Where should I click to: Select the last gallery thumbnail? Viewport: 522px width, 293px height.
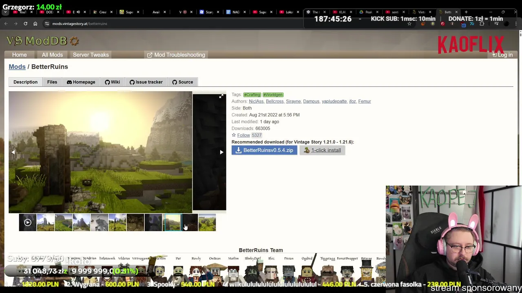coord(207,223)
